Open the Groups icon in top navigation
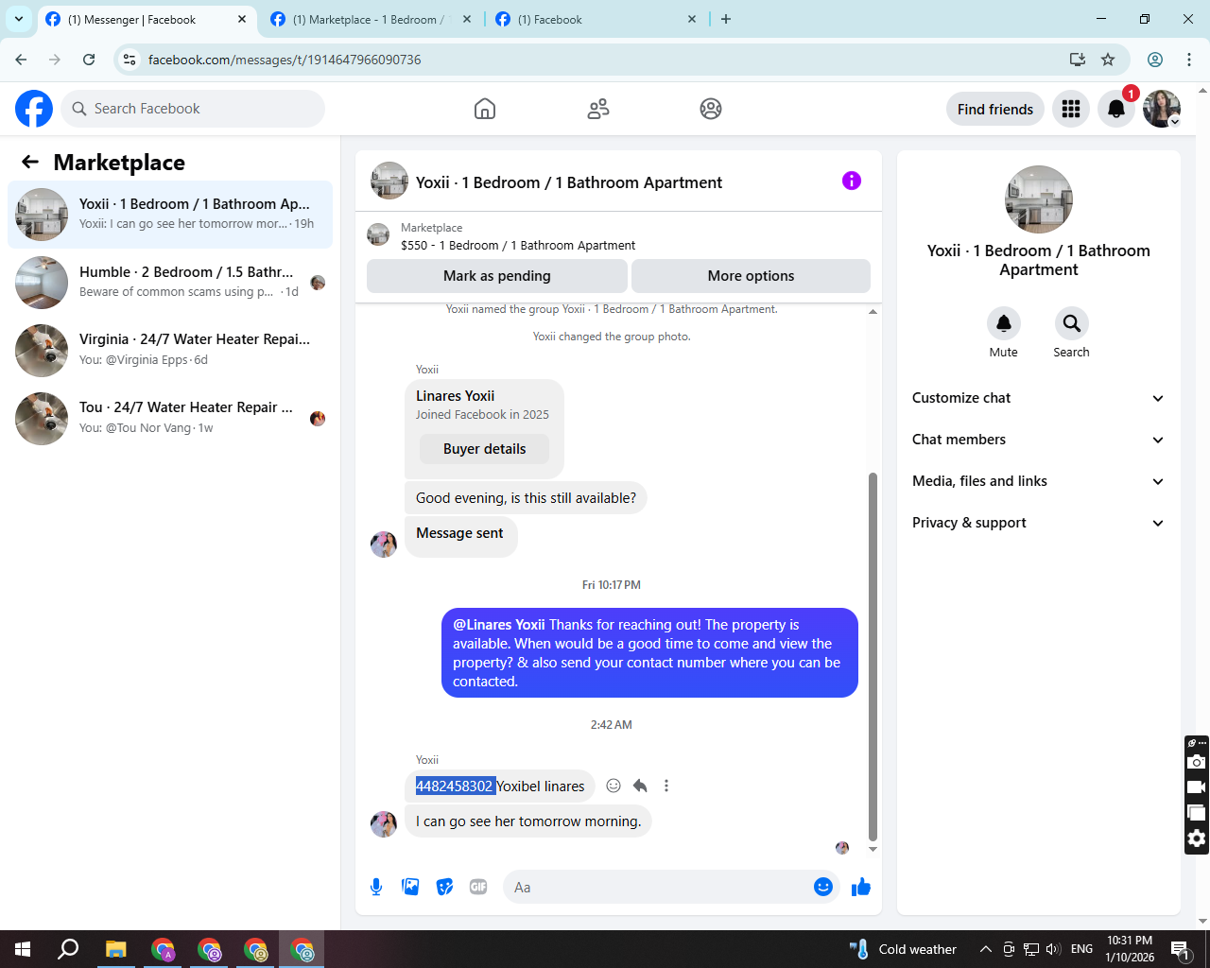Screen dimensions: 1210x968 [711, 109]
